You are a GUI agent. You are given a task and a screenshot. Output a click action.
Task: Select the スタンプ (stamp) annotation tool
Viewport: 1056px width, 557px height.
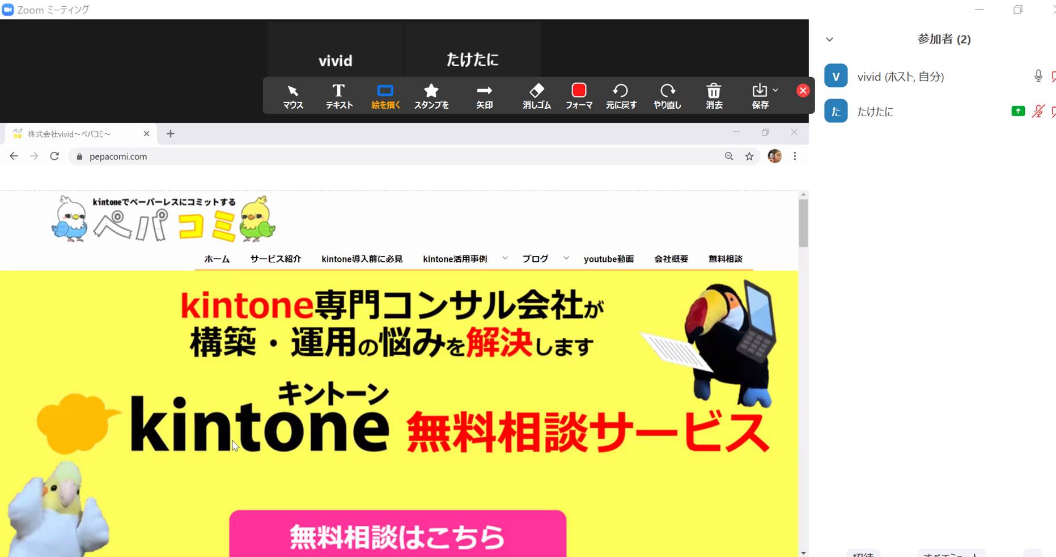pyautogui.click(x=431, y=95)
